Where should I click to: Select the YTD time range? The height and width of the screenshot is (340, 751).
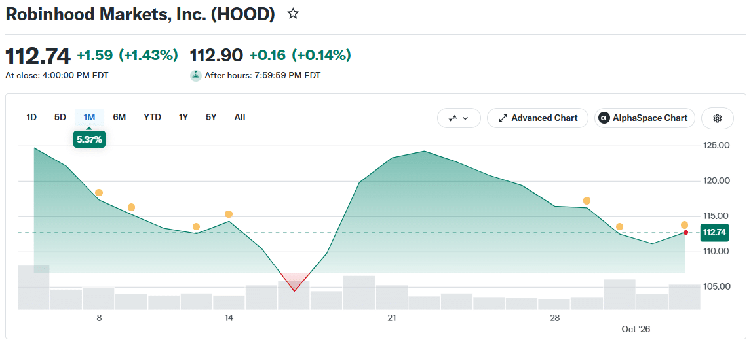click(152, 117)
